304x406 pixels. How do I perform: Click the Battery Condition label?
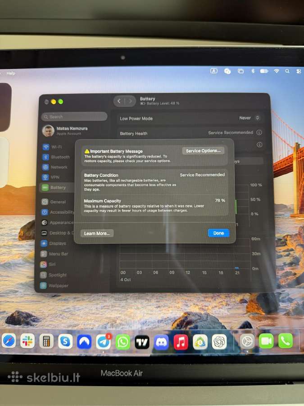pos(101,175)
